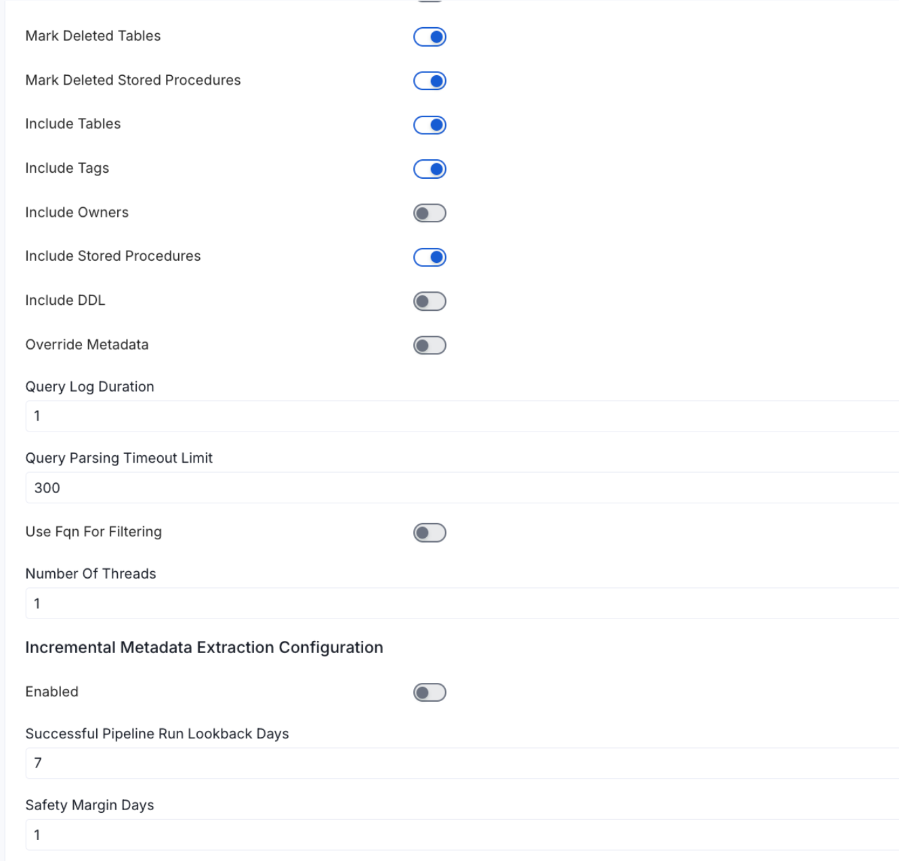Screen dimensions: 899x861
Task: Disable the Mark Deleted Tables toggle
Action: tap(429, 37)
